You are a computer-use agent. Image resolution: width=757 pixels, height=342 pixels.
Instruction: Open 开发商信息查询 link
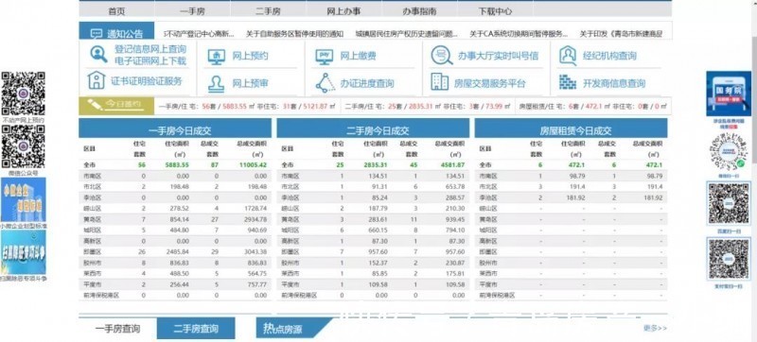614,83
